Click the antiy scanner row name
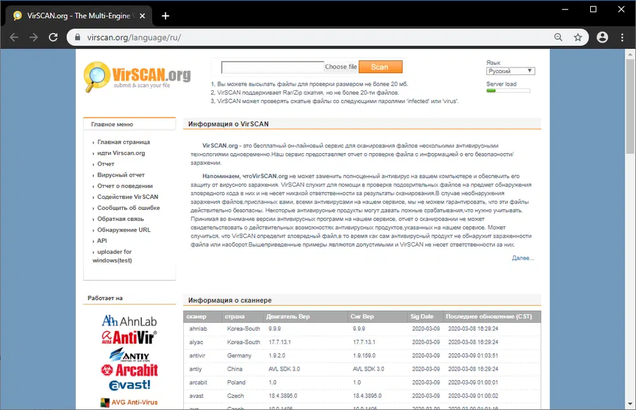Screen dimensions: 636x410 [195, 369]
